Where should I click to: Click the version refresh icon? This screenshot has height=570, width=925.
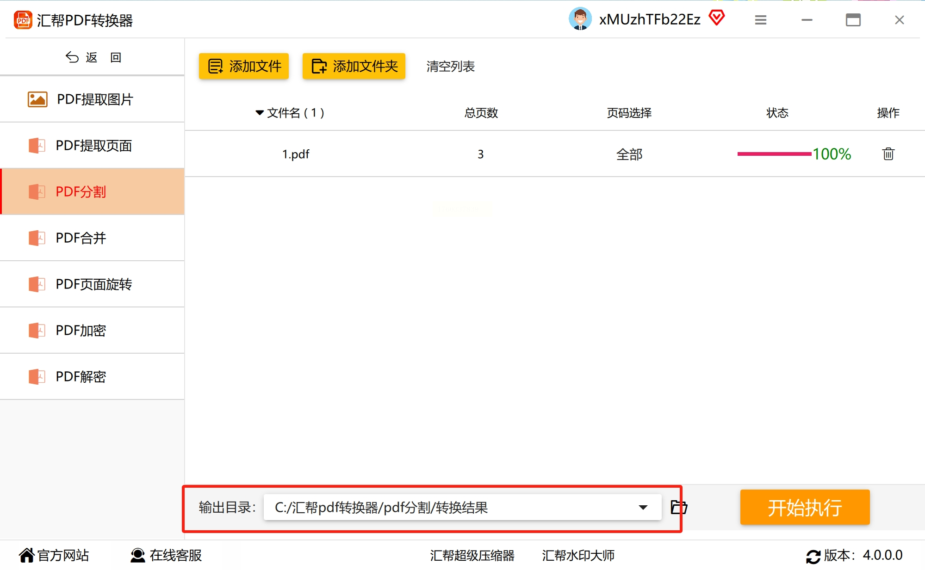(x=813, y=556)
